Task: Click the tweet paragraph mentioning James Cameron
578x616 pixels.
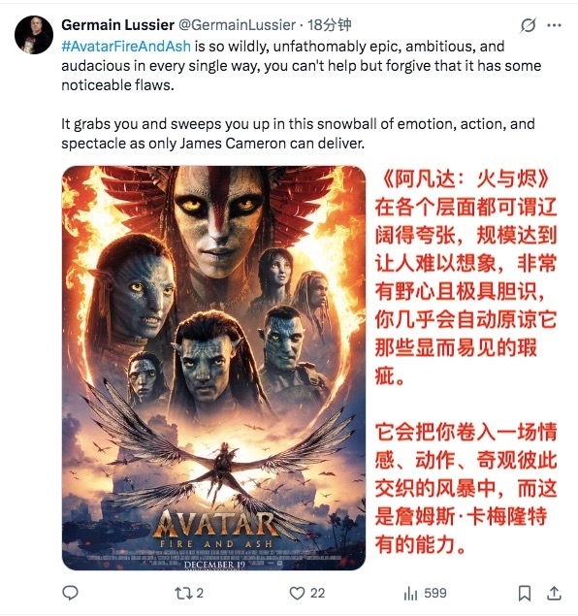Action: 298,134
